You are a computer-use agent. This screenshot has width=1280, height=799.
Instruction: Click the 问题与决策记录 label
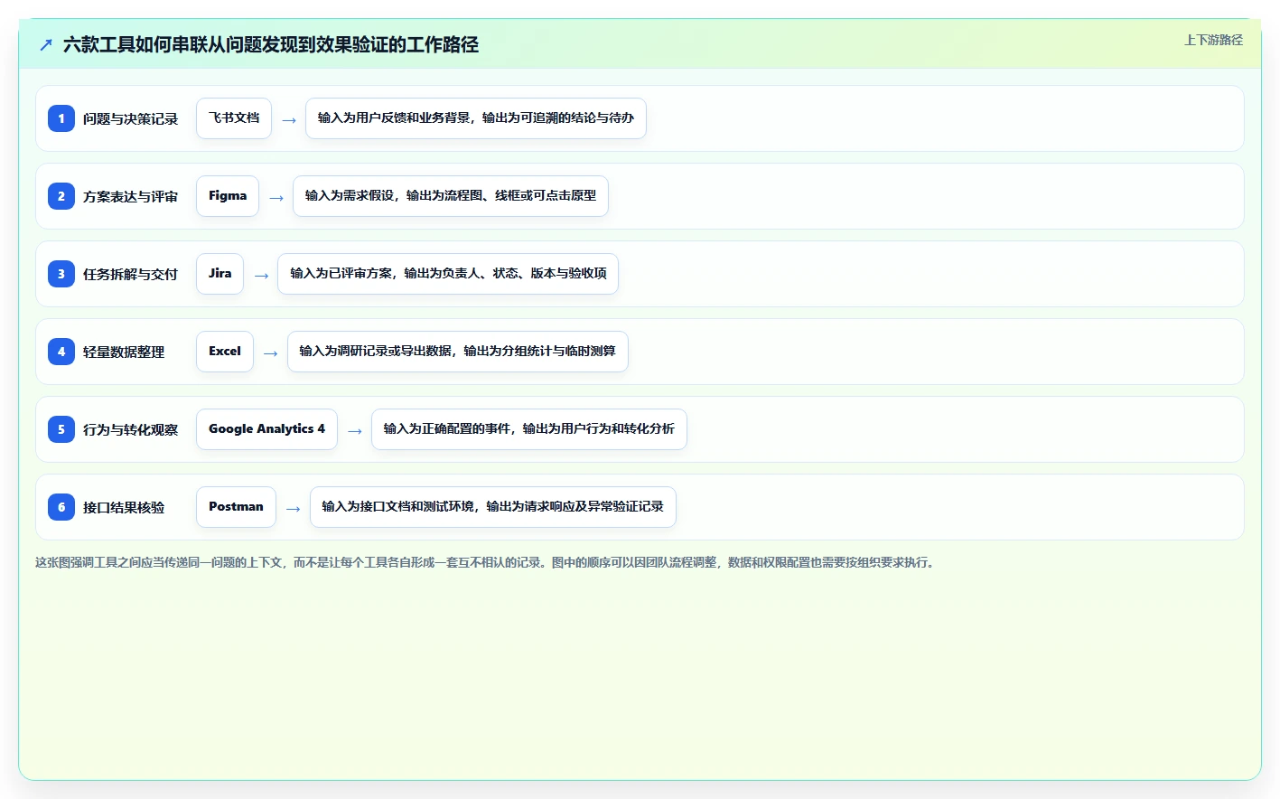pos(130,118)
